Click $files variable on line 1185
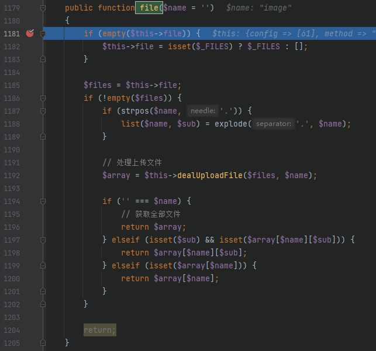This screenshot has width=376, height=351. [98, 85]
